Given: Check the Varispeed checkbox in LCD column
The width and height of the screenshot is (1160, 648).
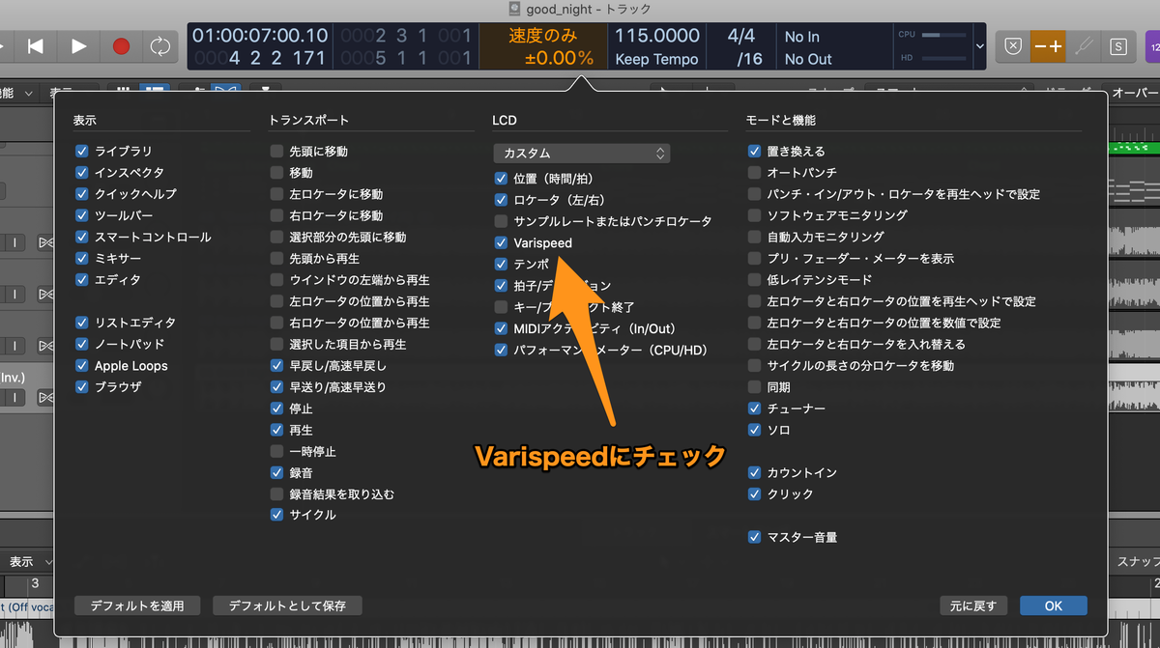Looking at the screenshot, I should [501, 242].
